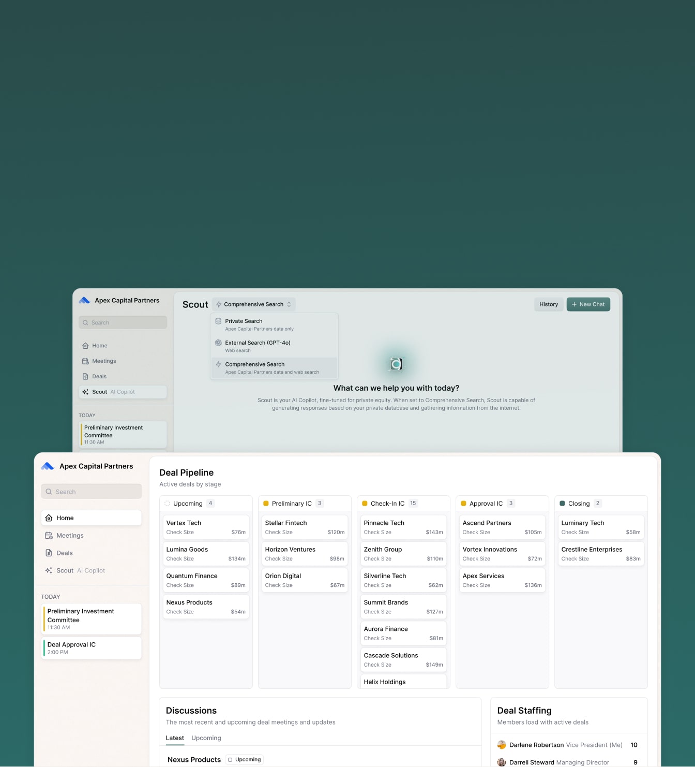The image size is (695, 767).
Task: Switch to the Upcoming tab in Discussions
Action: (x=206, y=738)
